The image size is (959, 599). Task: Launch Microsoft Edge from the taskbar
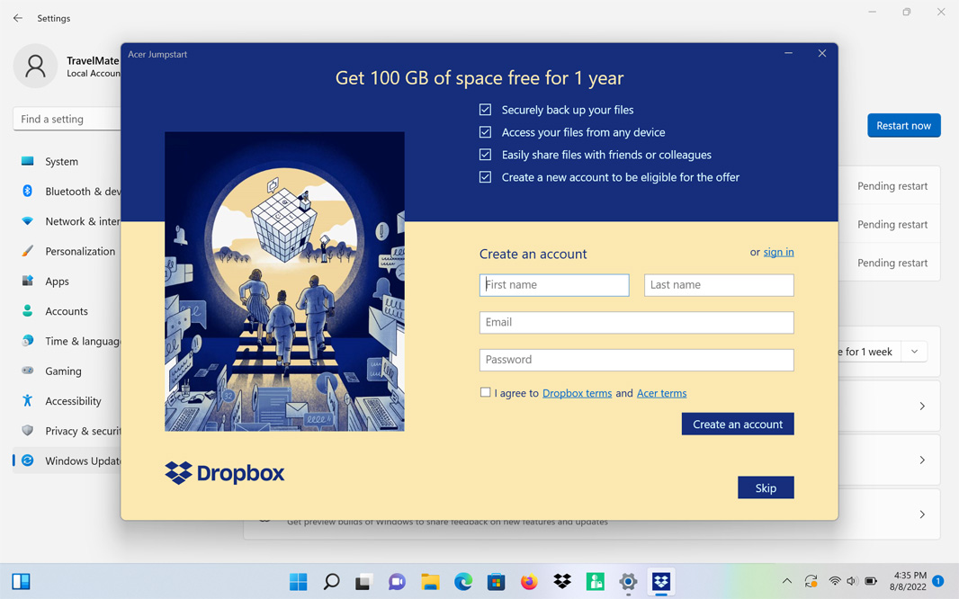point(463,581)
